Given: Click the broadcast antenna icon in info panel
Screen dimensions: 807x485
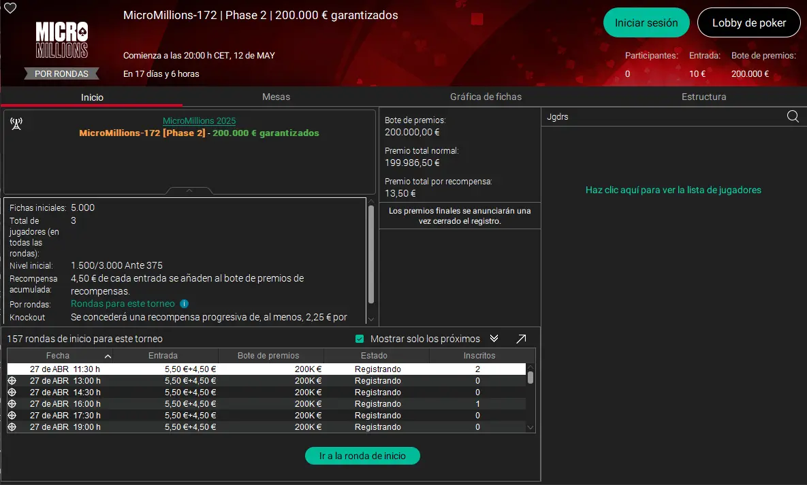Looking at the screenshot, I should [x=16, y=124].
